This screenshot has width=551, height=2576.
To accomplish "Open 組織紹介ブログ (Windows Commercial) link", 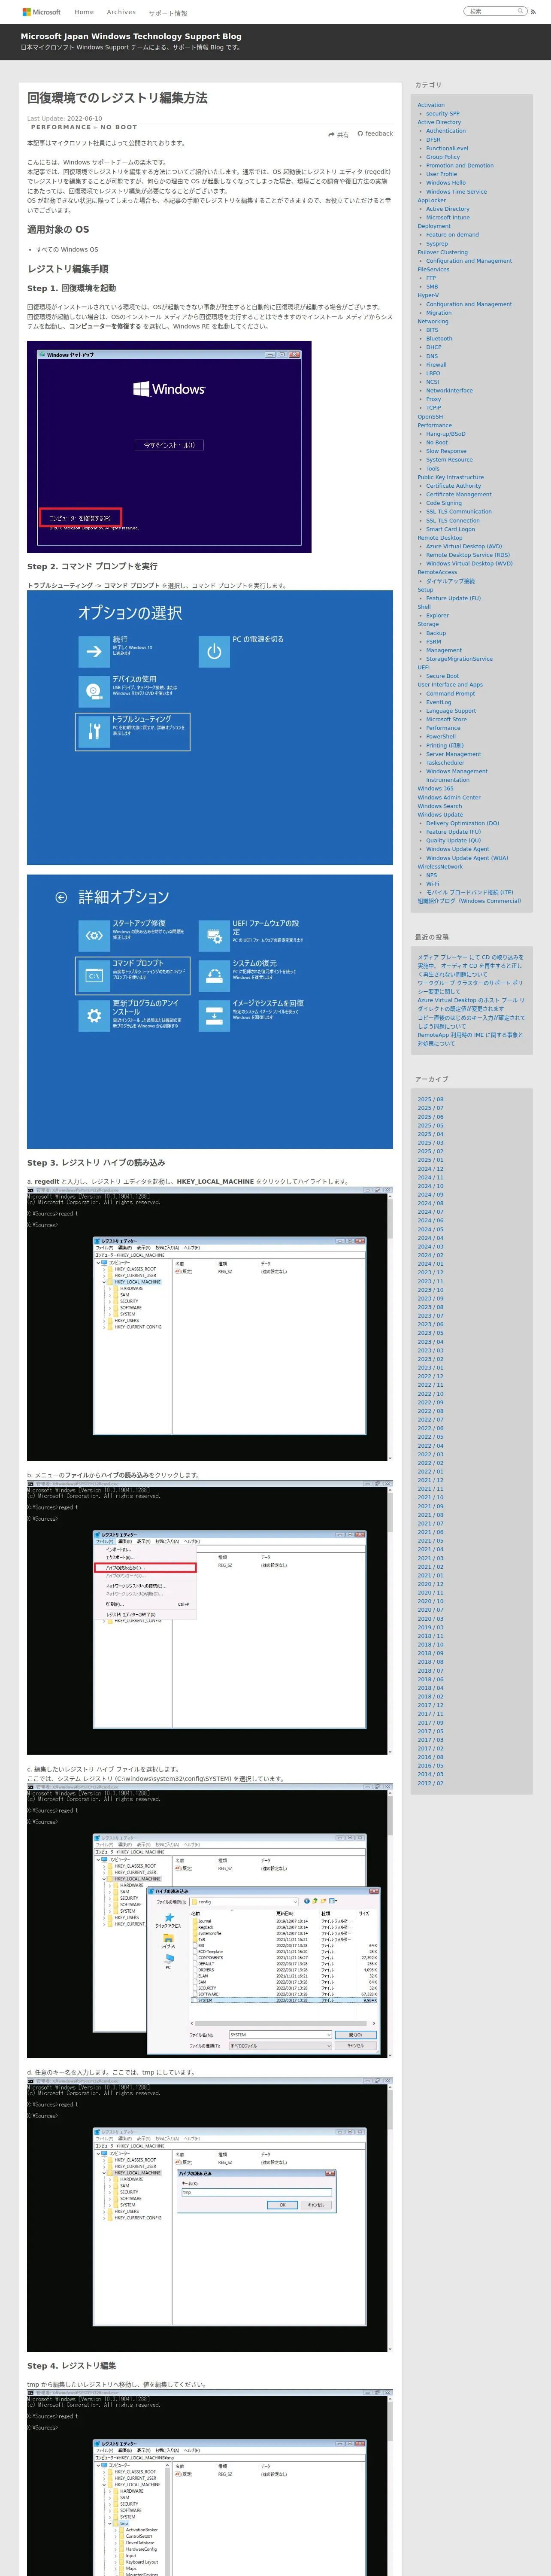I will [x=469, y=901].
